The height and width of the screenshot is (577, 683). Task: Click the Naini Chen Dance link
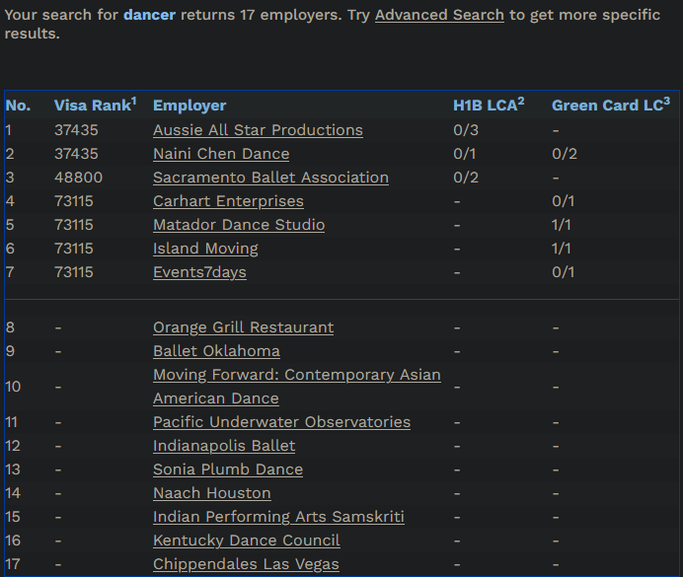(x=221, y=154)
